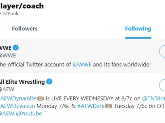The height and width of the screenshot is (123, 165).
Task: Follow WWE using its rounded button
Action: pyautogui.click(x=162, y=51)
